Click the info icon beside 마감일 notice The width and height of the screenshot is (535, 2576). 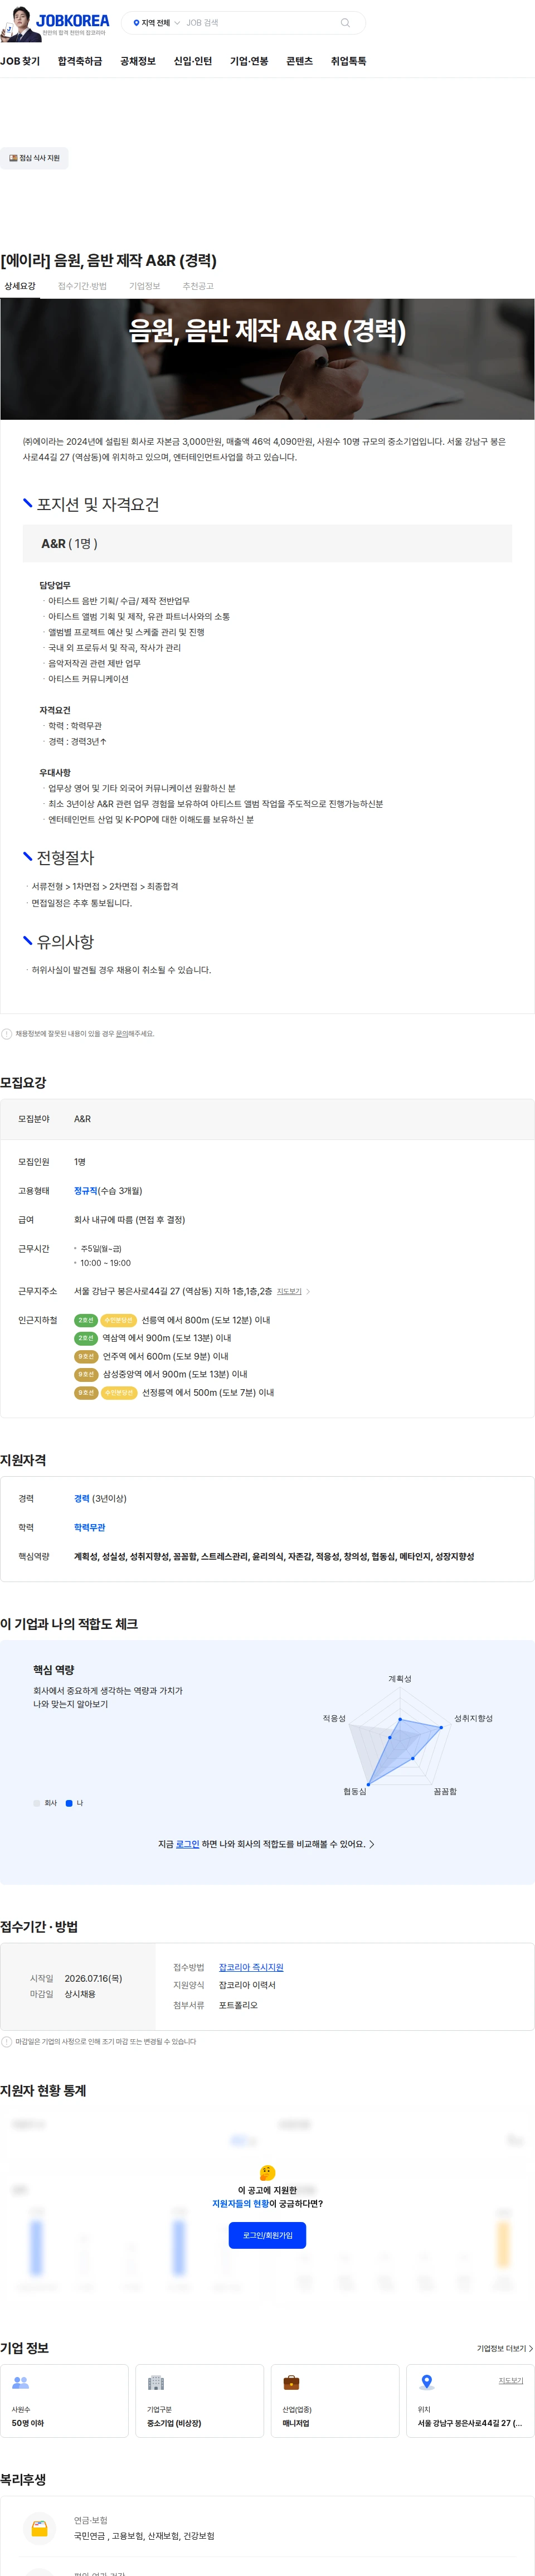(x=6, y=2042)
